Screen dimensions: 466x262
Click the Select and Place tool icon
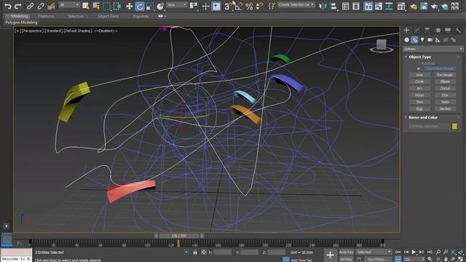click(160, 6)
